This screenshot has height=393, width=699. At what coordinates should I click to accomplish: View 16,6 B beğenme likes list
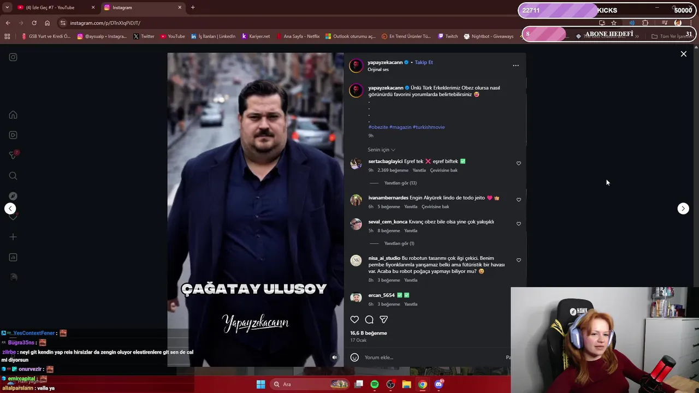click(x=369, y=333)
